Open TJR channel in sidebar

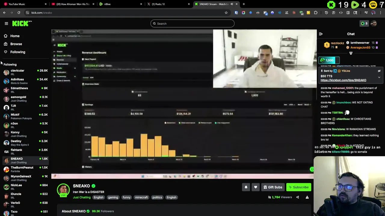coord(26,107)
